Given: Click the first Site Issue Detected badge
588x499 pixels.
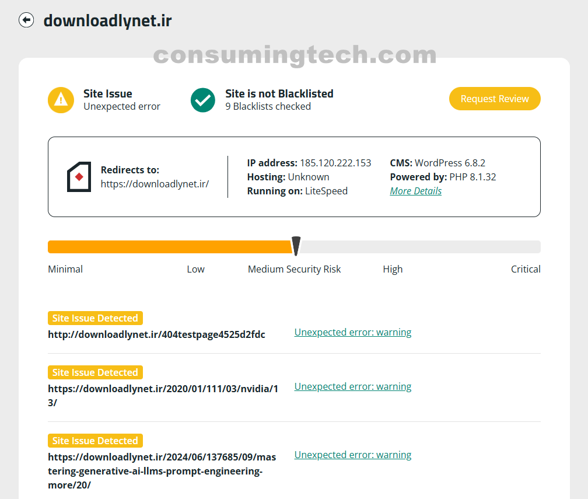Looking at the screenshot, I should click(95, 318).
